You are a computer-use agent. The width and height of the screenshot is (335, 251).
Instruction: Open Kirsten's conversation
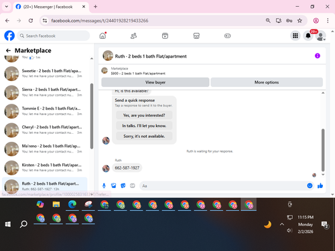point(45,167)
